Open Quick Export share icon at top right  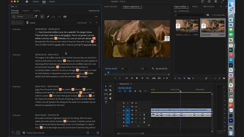tap(209, 2)
